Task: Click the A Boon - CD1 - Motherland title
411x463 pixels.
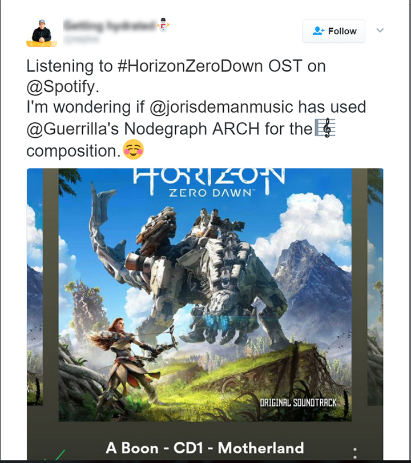Action: [205, 448]
